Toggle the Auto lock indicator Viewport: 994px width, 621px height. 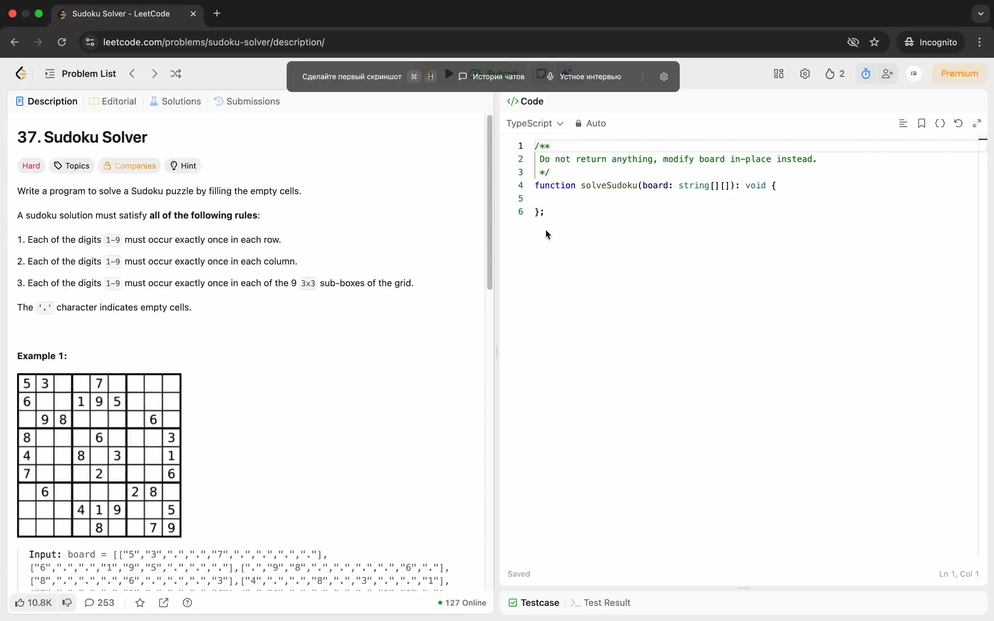click(590, 123)
